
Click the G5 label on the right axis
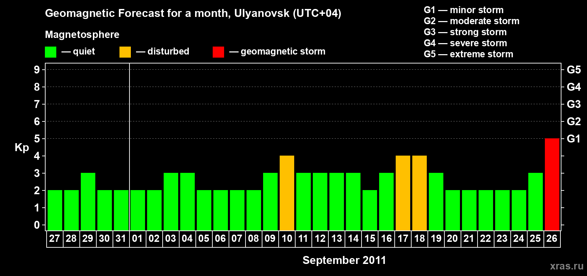coord(574,70)
